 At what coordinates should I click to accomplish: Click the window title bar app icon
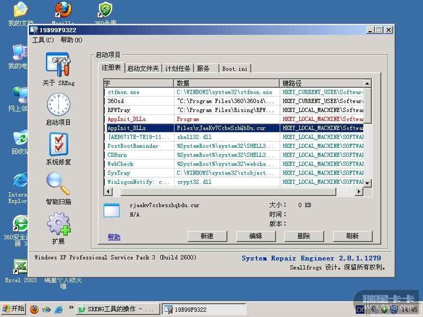click(x=34, y=30)
